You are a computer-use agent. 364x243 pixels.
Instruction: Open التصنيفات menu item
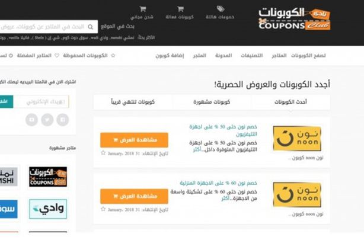point(251,56)
